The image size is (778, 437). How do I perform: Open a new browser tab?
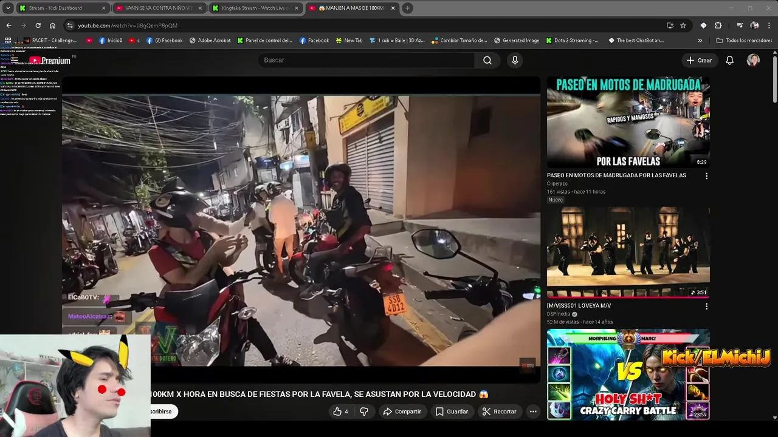point(407,8)
